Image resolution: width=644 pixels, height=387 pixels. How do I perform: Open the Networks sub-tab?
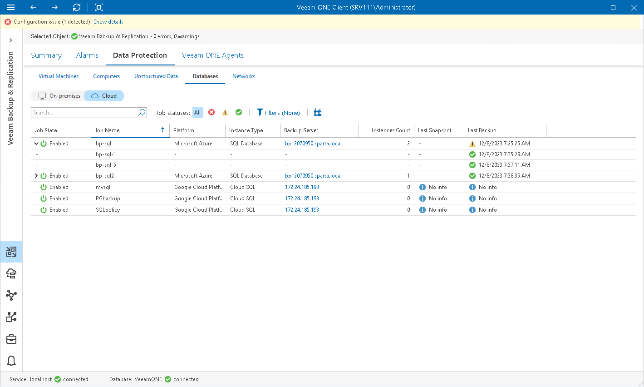pos(243,76)
